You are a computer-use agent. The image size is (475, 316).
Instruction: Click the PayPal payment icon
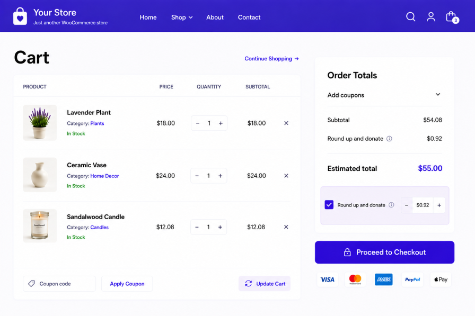[x=412, y=279]
